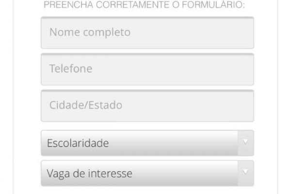Click the 'Vaga de interesse' label text
Screen dimensions: 291x194
[x=89, y=174]
